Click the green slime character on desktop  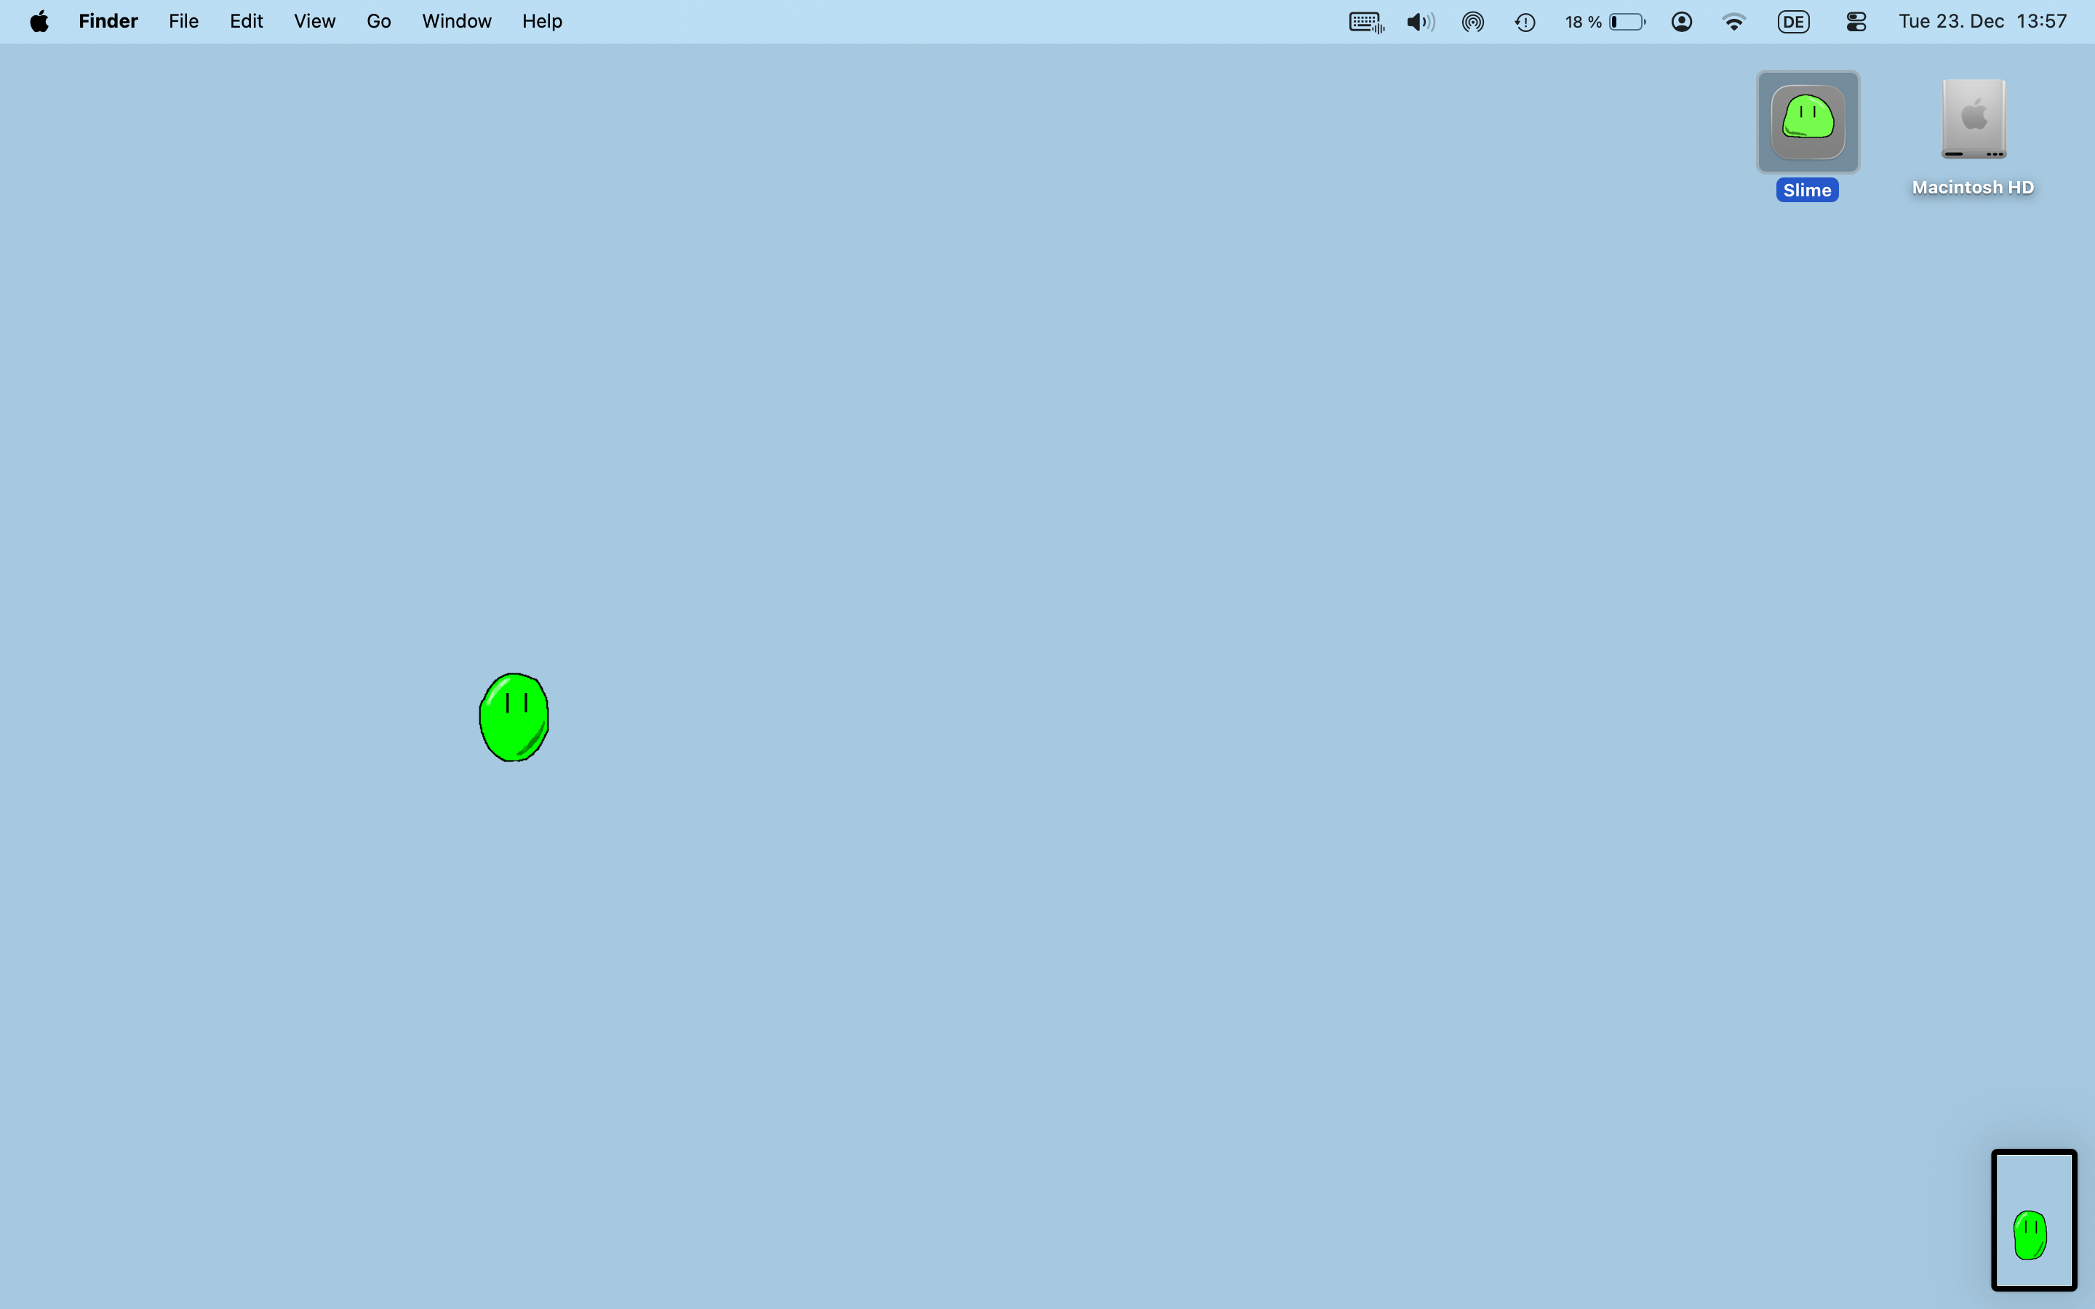tap(514, 717)
